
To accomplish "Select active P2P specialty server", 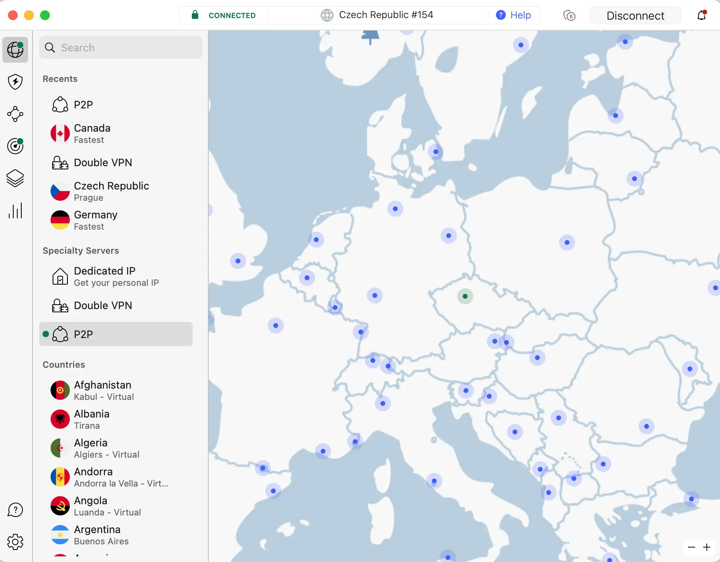I will [116, 334].
